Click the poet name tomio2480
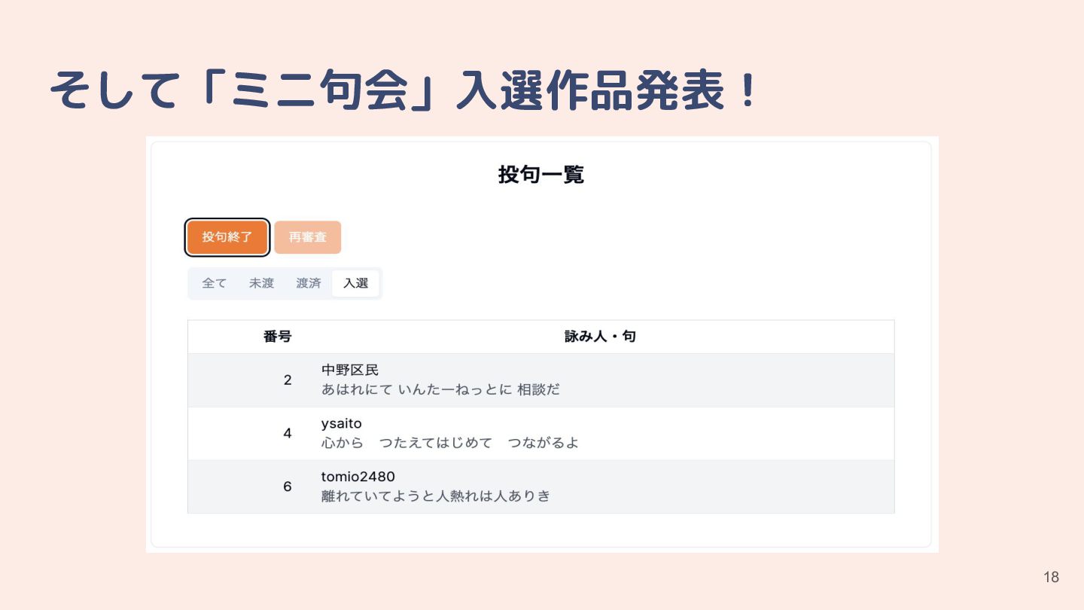Screen dimensions: 1084x610 pos(358,477)
